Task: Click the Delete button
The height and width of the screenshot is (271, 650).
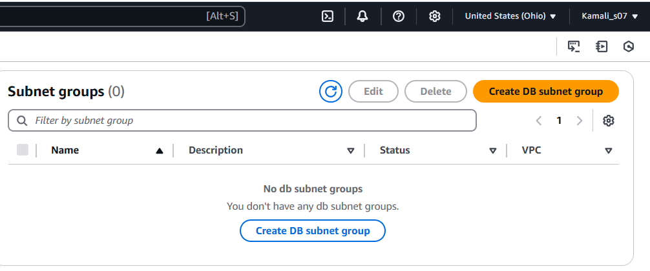Action: pyautogui.click(x=435, y=91)
